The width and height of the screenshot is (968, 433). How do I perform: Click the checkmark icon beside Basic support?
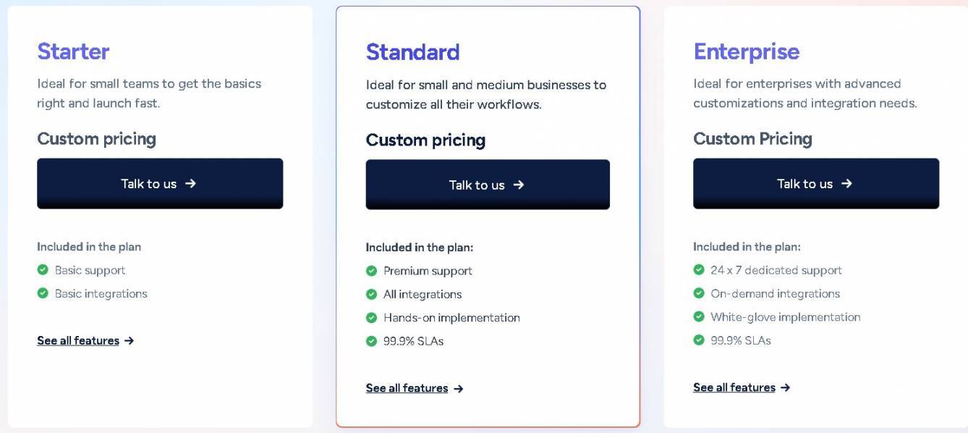pyautogui.click(x=44, y=269)
